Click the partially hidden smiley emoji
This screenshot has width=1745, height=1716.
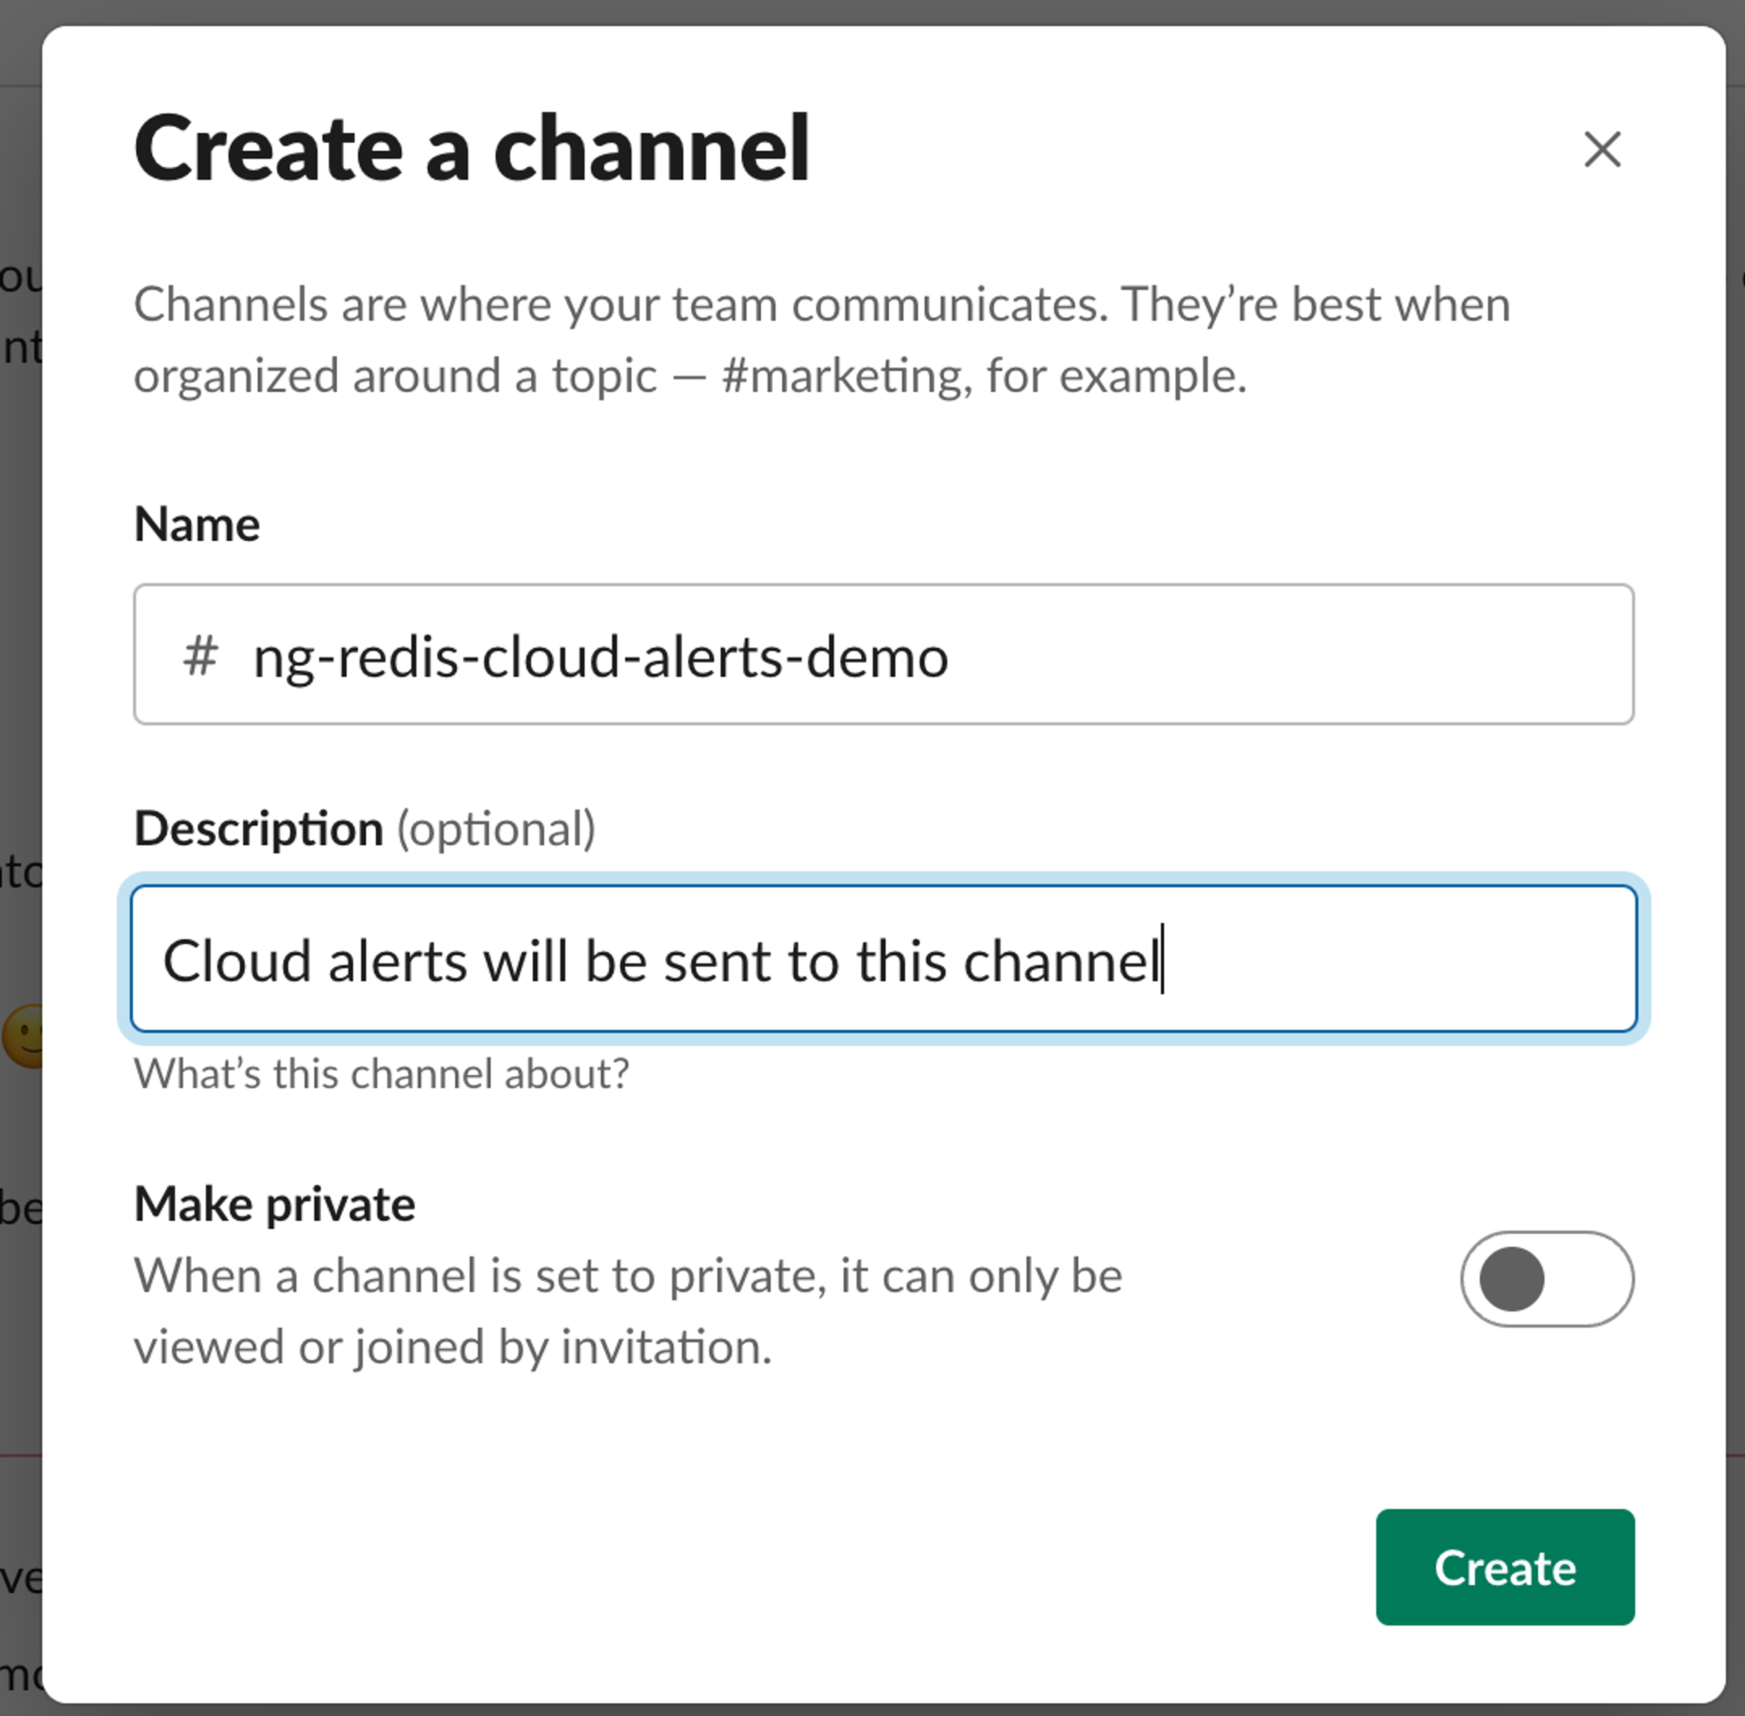(x=22, y=1036)
